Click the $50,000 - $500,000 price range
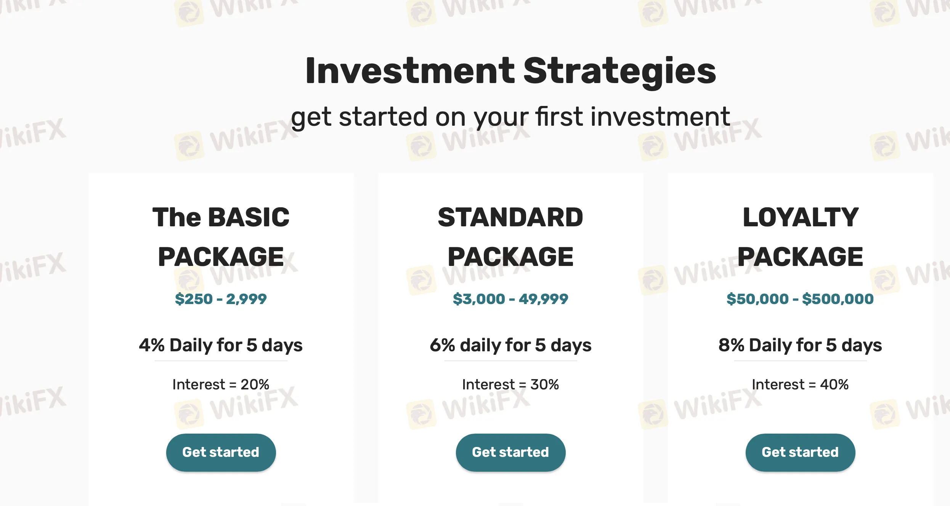 (x=800, y=299)
